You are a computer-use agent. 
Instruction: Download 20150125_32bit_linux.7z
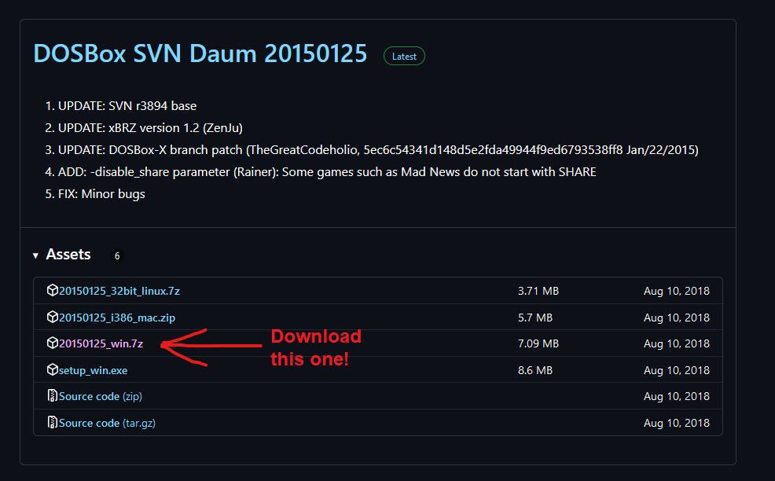(x=119, y=291)
